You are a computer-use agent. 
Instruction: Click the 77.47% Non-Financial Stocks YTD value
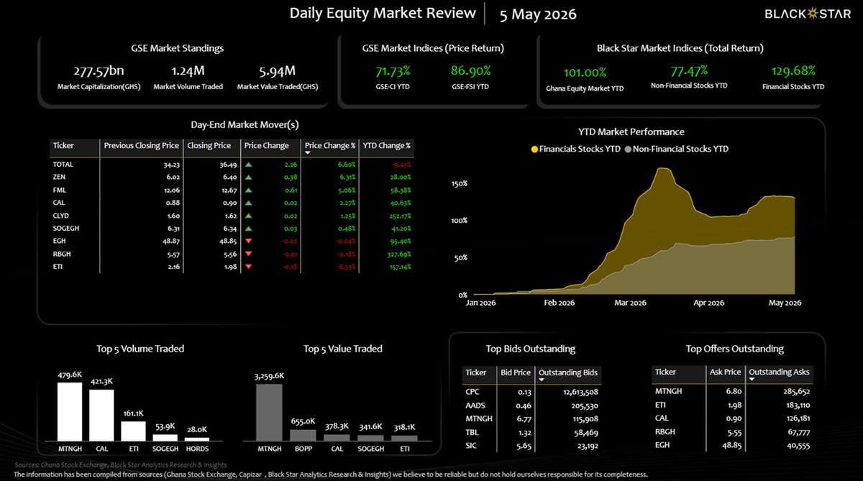point(689,70)
